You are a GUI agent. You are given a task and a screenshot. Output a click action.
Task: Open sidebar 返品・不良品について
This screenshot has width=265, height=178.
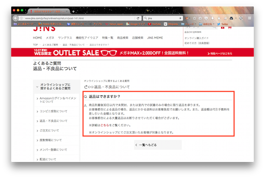click(57, 121)
